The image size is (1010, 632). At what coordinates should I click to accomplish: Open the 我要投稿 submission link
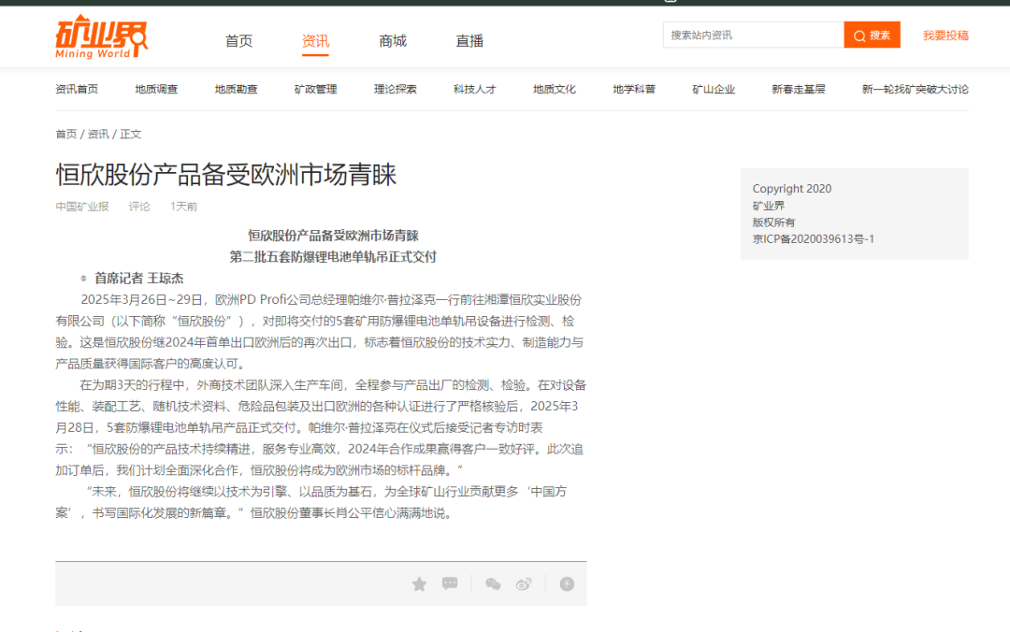945,36
